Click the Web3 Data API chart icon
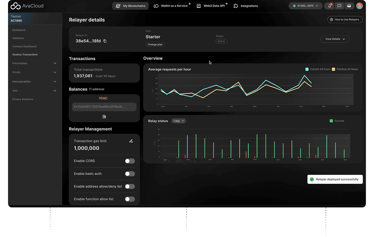376x237 pixels. click(199, 6)
